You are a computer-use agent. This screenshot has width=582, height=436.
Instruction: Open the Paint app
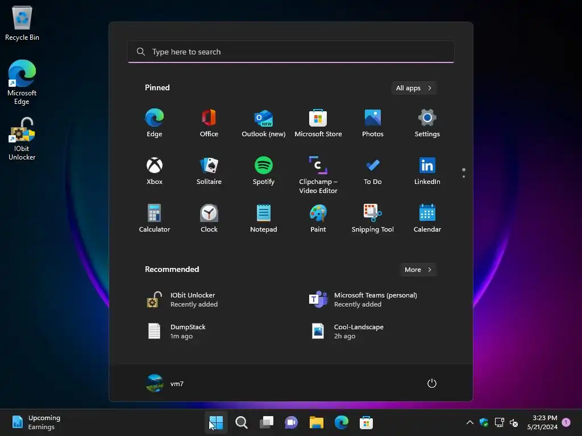(x=318, y=219)
